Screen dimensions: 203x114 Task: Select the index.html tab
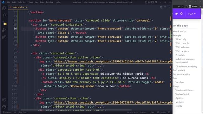click(18, 7)
